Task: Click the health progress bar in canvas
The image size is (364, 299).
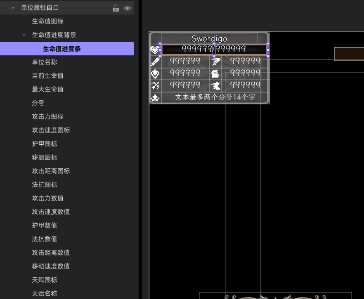Action: (x=214, y=49)
